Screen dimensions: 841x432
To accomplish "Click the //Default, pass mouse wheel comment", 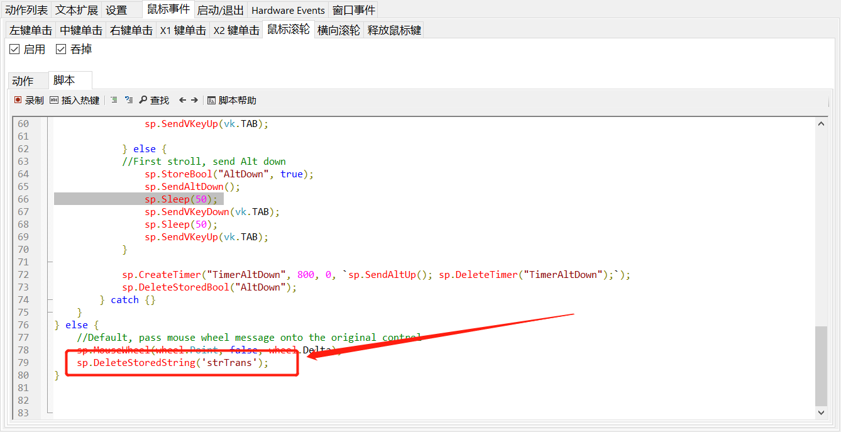I will point(249,338).
